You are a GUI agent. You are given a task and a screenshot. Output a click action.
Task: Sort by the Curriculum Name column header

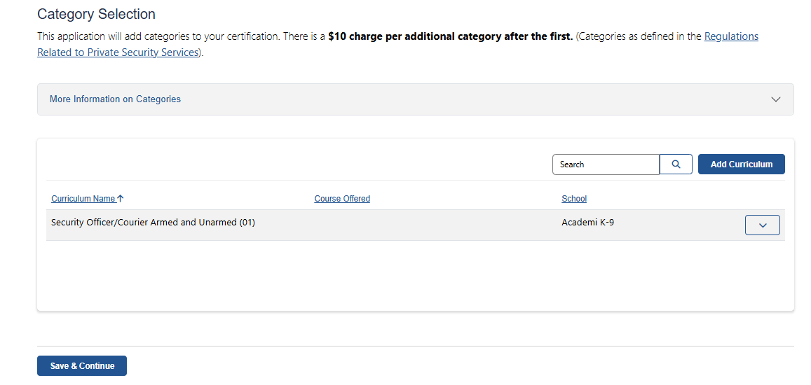[x=83, y=199]
